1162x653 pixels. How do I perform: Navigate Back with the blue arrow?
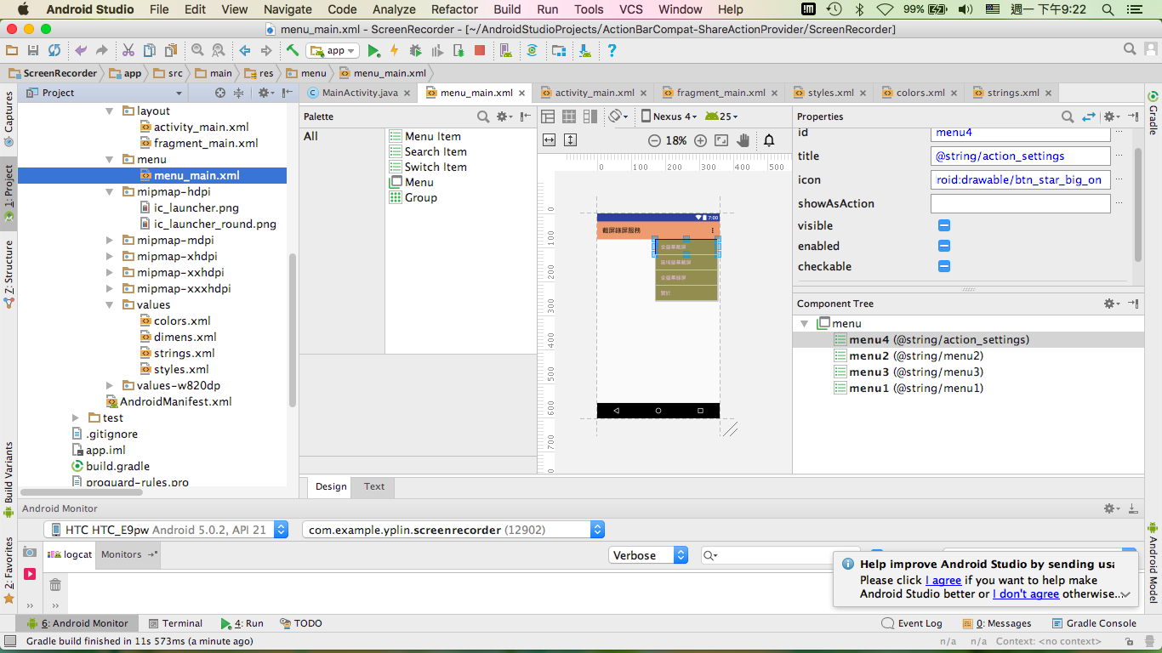coord(245,50)
